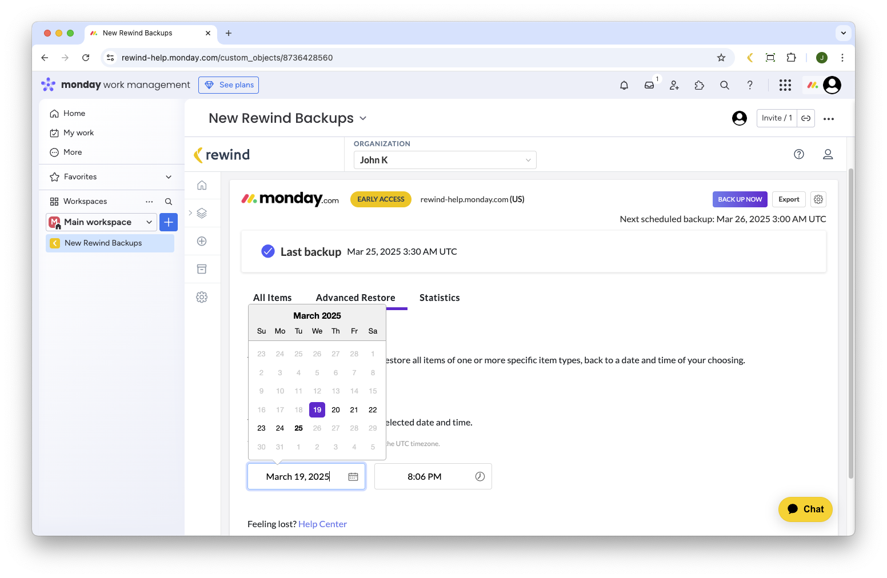The image size is (887, 578).
Task: Expand the Favorites section
Action: (x=169, y=177)
